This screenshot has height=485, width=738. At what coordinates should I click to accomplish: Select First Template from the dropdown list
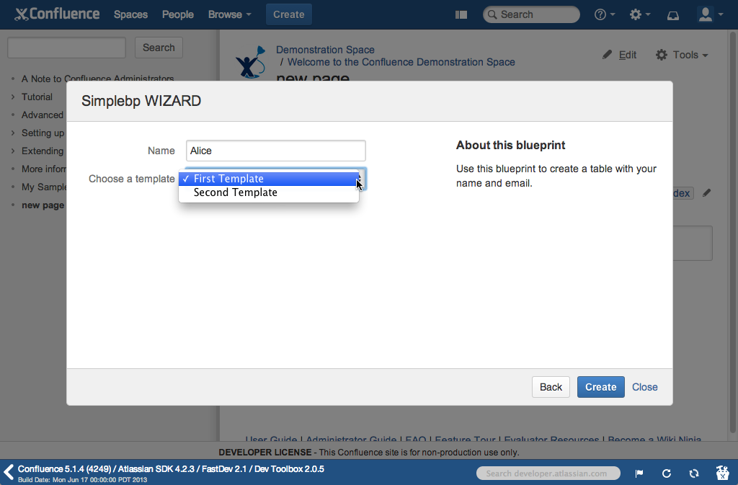point(228,179)
